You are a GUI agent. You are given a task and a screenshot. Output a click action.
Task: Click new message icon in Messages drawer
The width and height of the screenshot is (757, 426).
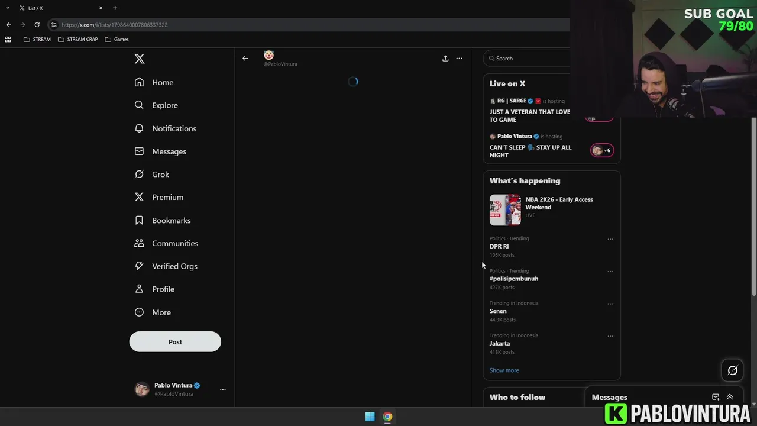pos(716,397)
